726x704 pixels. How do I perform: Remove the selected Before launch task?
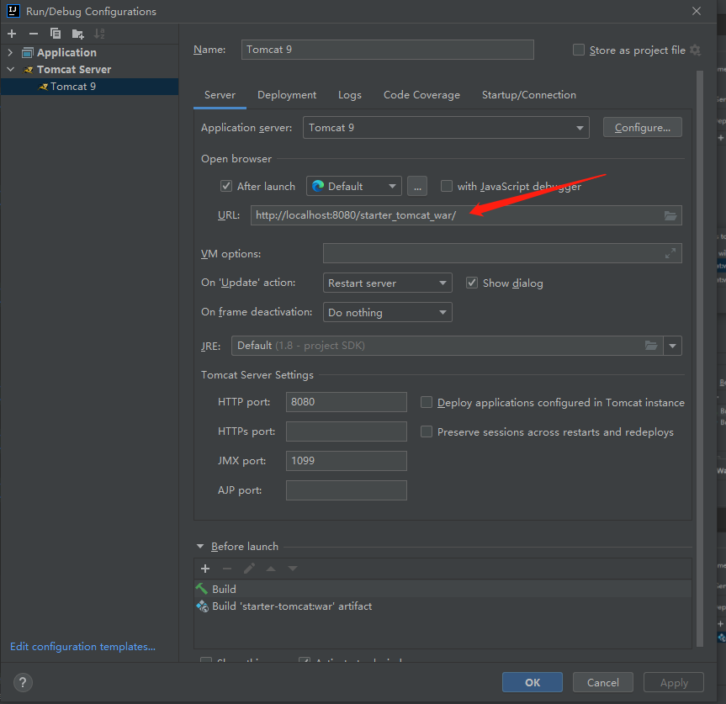tap(227, 569)
